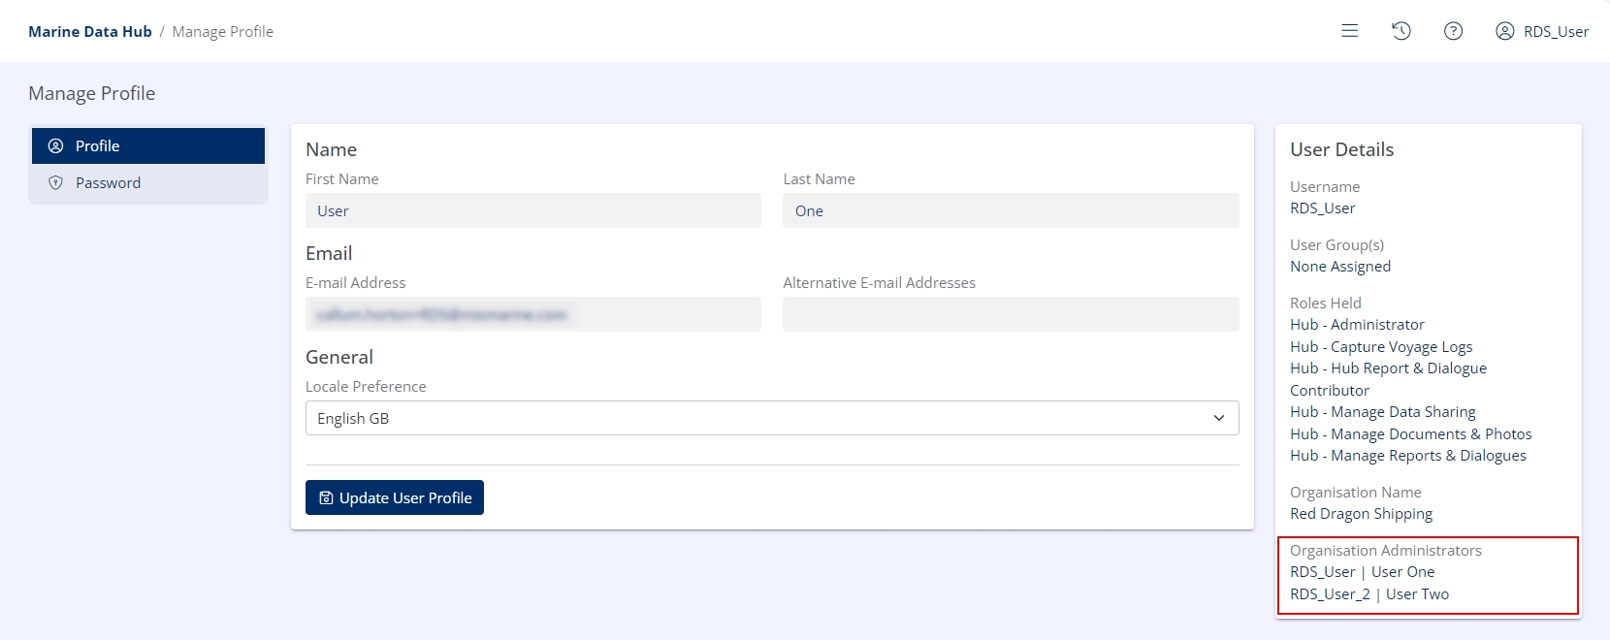Switch to the Password tab

[x=148, y=183]
